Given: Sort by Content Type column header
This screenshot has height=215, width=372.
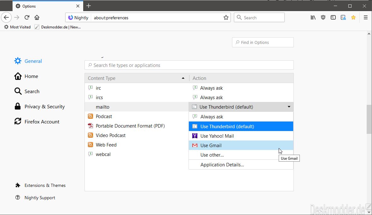Looking at the screenshot, I should pyautogui.click(x=137, y=78).
